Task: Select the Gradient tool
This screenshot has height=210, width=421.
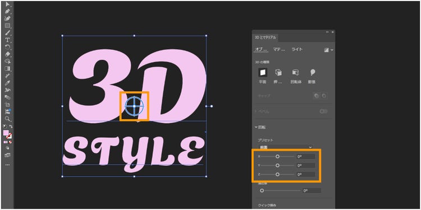Action: coord(7,68)
